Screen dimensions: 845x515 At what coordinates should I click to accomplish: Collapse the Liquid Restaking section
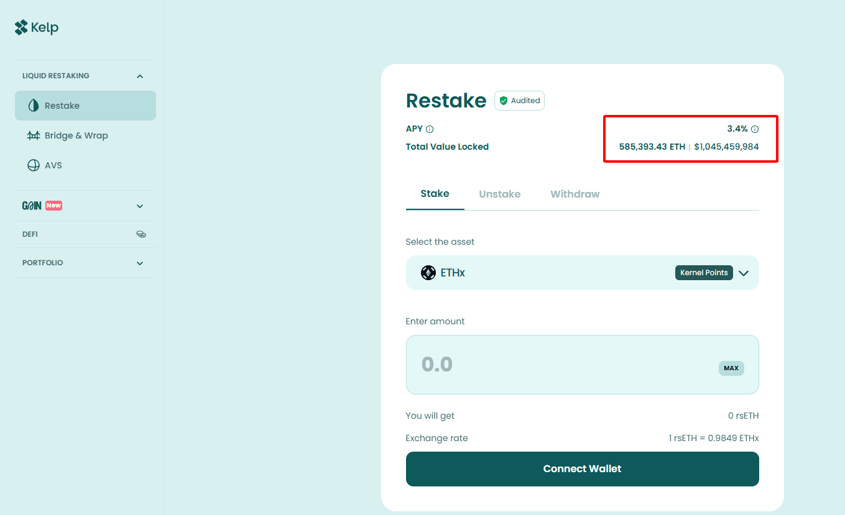coord(140,76)
